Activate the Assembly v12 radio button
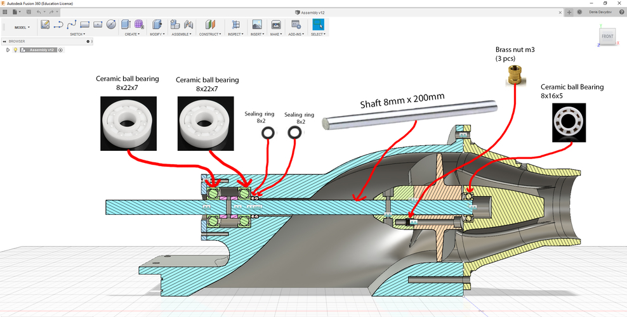This screenshot has height=317, width=627. (x=61, y=49)
